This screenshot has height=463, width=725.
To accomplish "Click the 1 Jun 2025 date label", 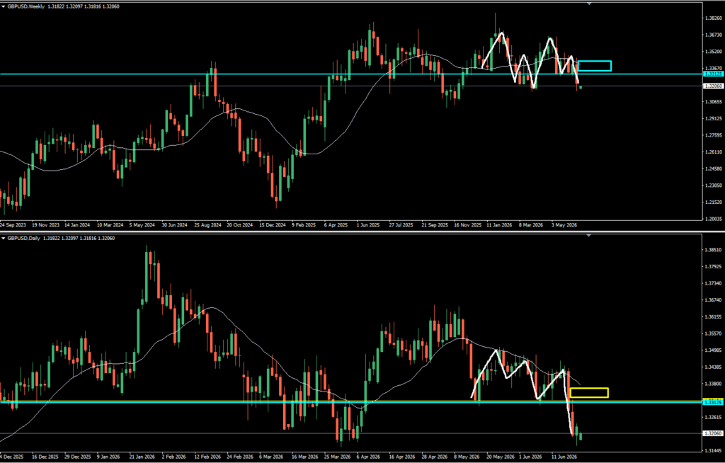I will 368,225.
